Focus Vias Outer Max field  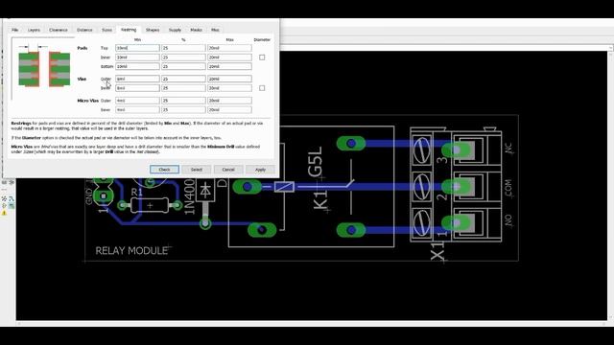click(x=229, y=79)
